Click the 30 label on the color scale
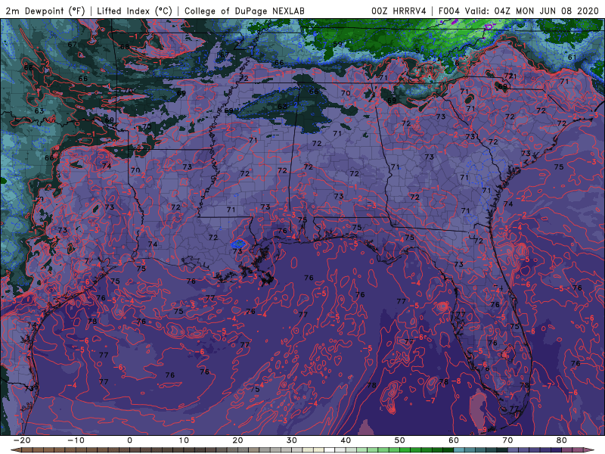 pyautogui.click(x=292, y=440)
